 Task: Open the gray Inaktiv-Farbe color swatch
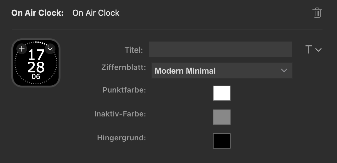pos(222,117)
